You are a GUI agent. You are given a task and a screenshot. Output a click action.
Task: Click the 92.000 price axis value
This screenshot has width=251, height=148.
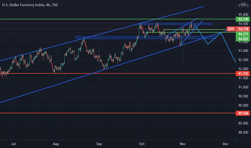coord(243,69)
